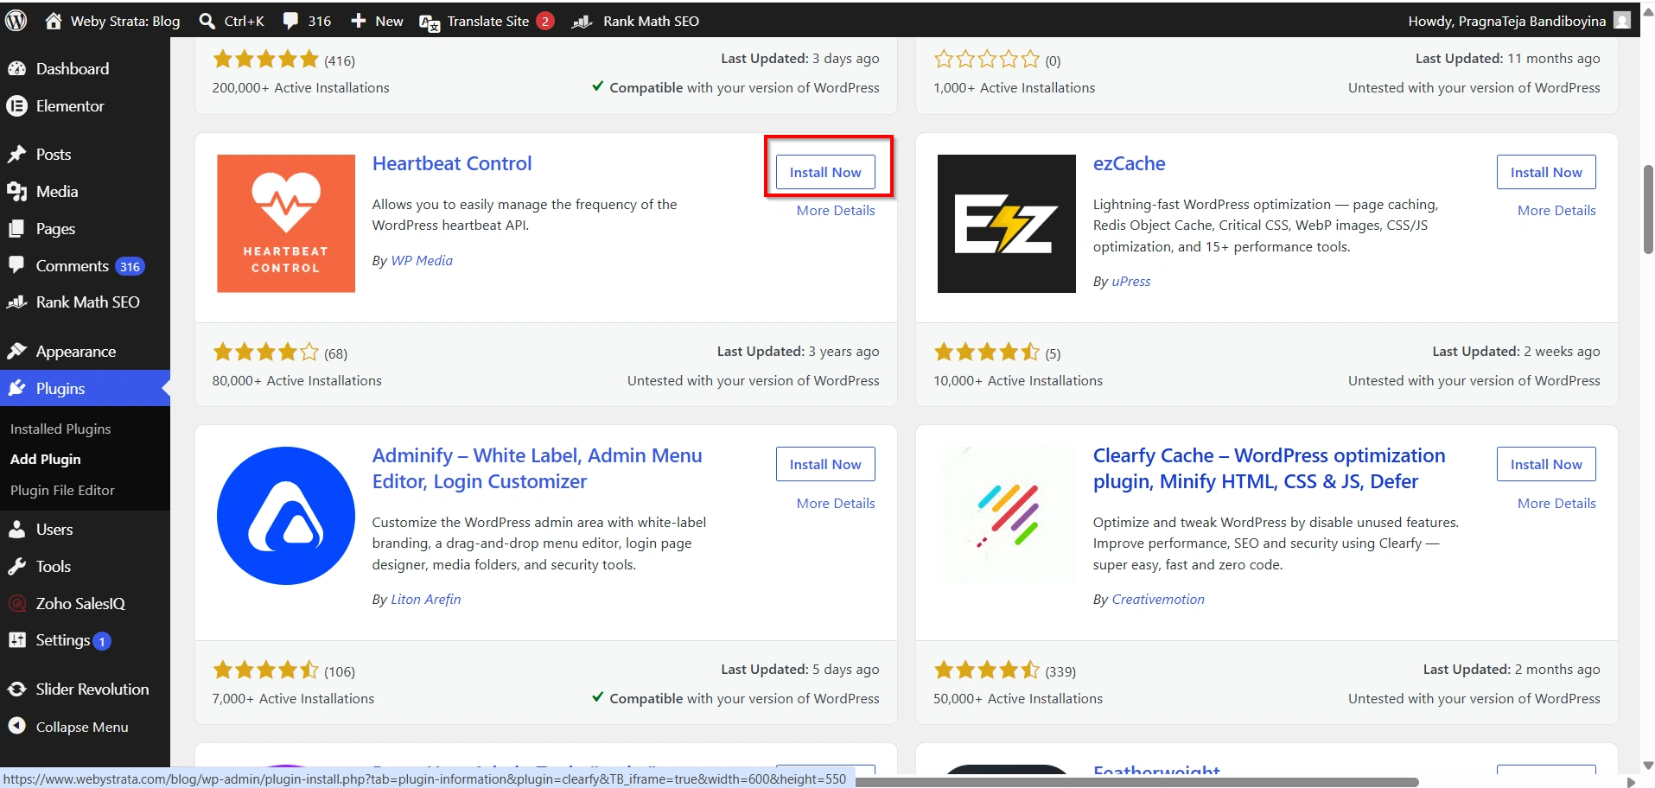The height and width of the screenshot is (788, 1655).
Task: Open the Comments 316 count badge in sidebar
Action: pyautogui.click(x=130, y=266)
